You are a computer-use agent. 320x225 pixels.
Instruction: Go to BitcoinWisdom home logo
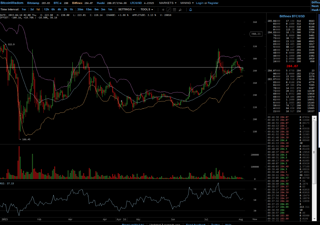click(x=12, y=3)
